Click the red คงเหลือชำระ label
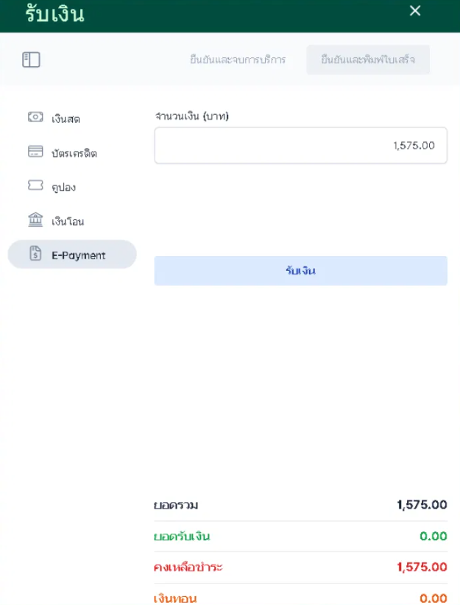Image resolution: width=460 pixels, height=605 pixels. pyautogui.click(x=188, y=567)
